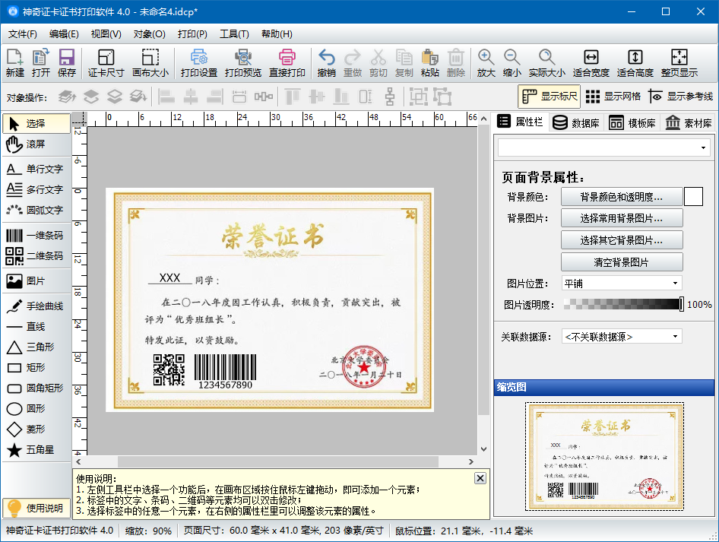Choose the 五角星 star shape tool
The image size is (719, 542).
click(36, 450)
